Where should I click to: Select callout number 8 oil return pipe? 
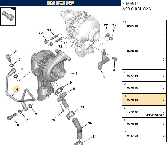[x=74, y=89]
